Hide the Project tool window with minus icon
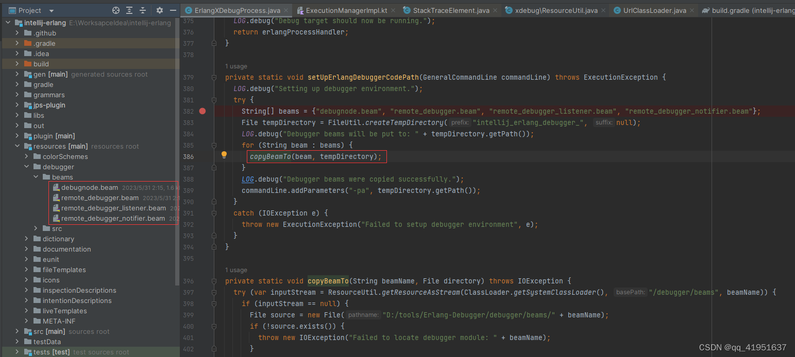 click(174, 10)
